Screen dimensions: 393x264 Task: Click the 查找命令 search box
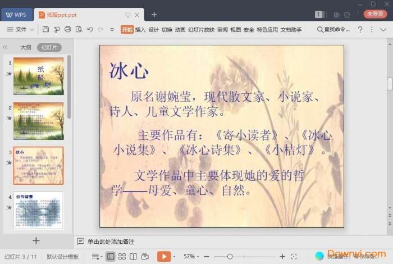click(333, 30)
